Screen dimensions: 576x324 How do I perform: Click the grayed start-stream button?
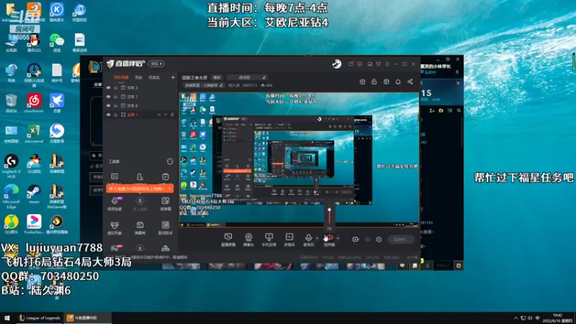click(x=401, y=240)
